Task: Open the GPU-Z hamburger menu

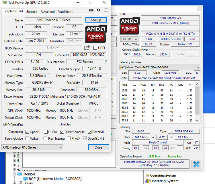Action: (106, 10)
